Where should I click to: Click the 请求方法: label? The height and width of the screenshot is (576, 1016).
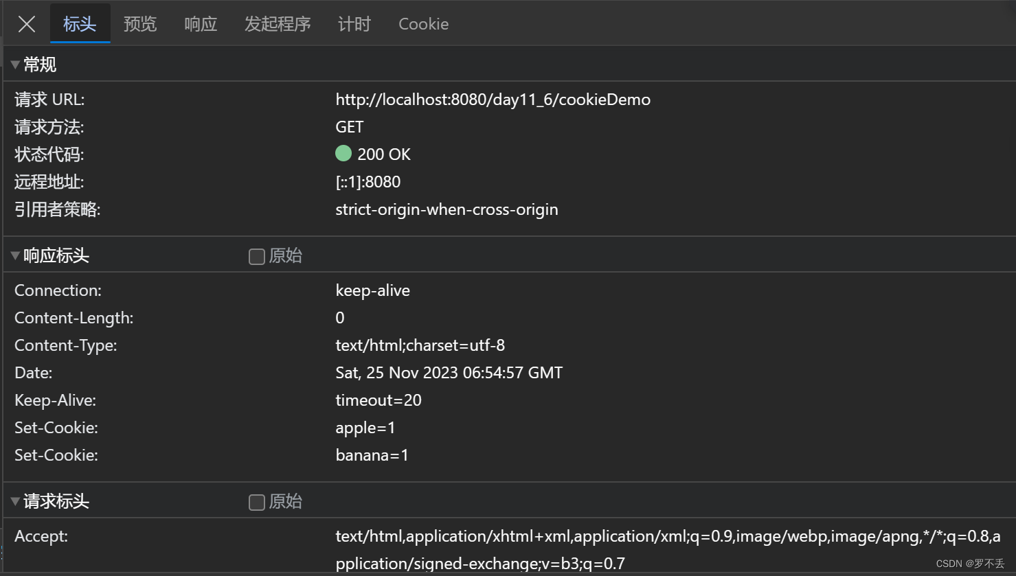49,127
